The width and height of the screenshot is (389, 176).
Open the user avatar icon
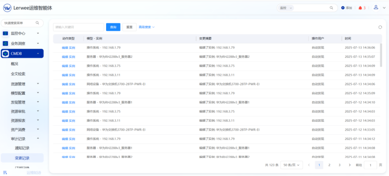pos(376,7)
